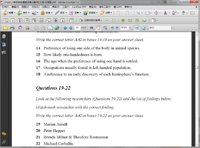Open the Bookmarks panel in left sidebar
This screenshot has width=200, height=148.
4,44
